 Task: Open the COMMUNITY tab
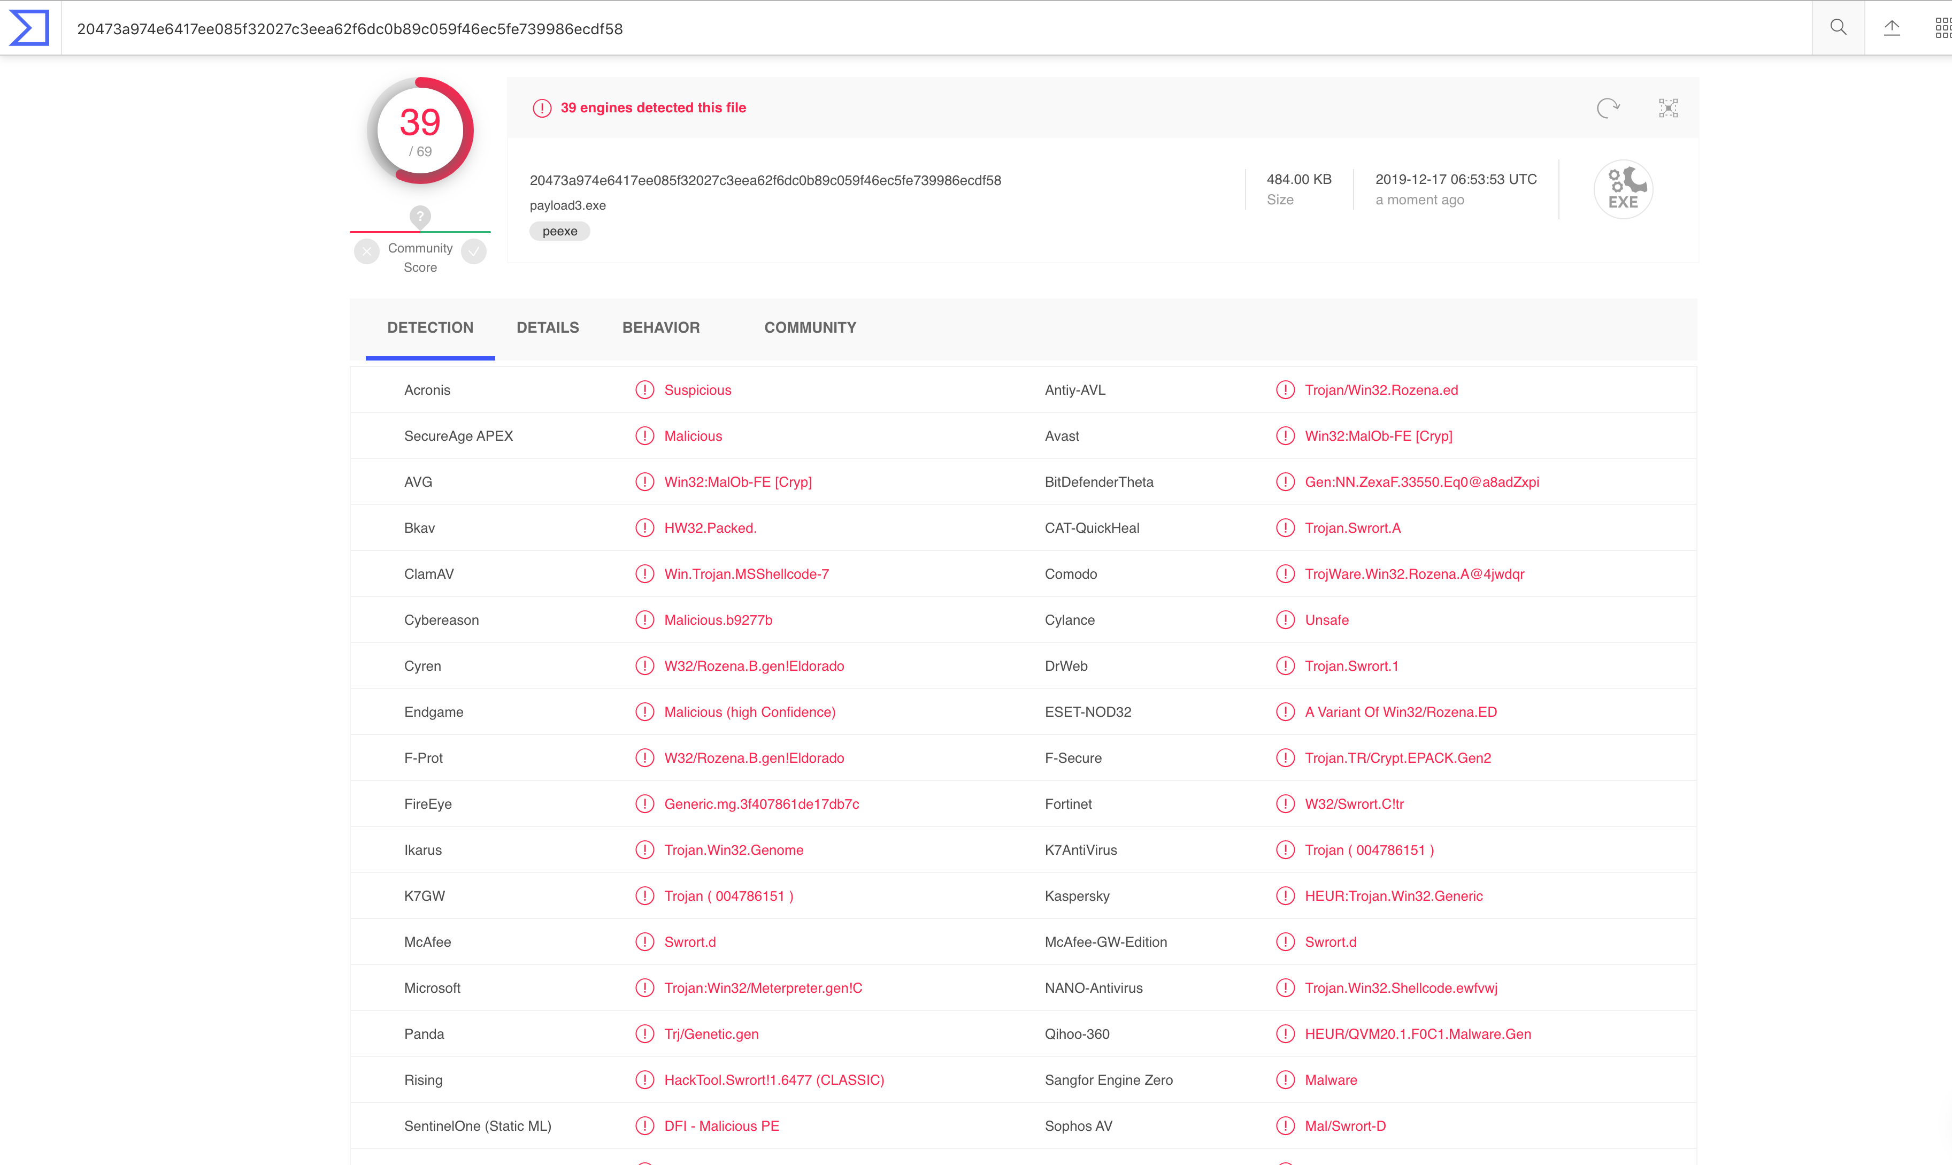pyautogui.click(x=810, y=328)
